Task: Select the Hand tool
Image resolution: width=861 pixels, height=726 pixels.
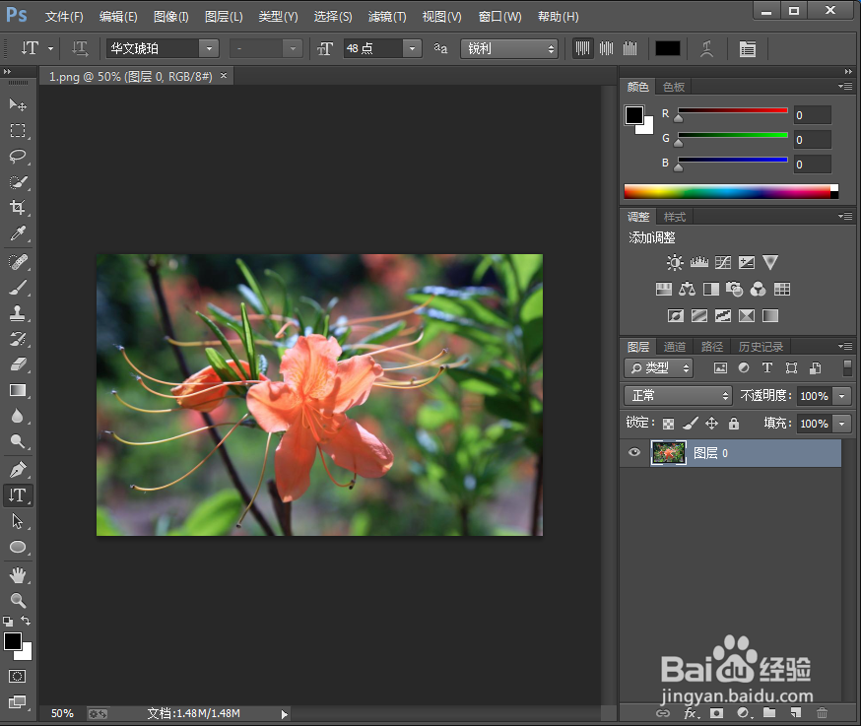Action: point(18,575)
